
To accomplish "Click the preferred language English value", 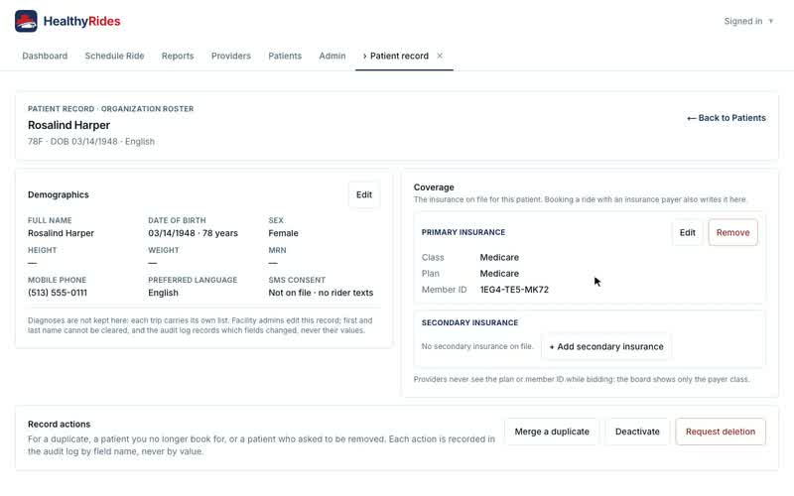I will coord(163,293).
